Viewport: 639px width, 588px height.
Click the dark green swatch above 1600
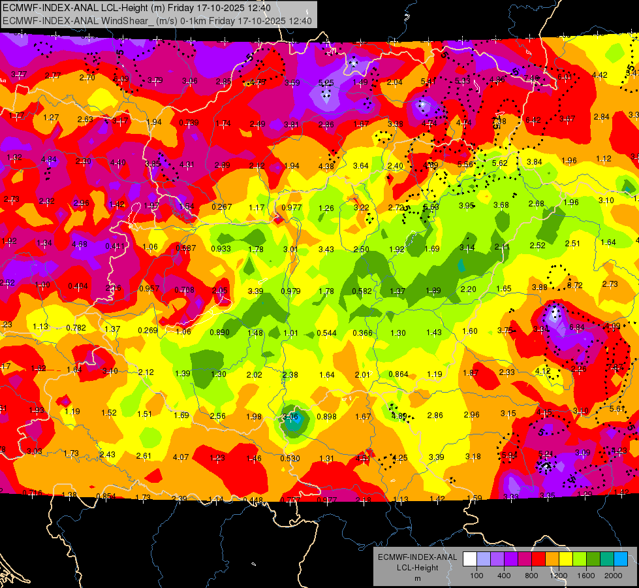tap(593, 559)
